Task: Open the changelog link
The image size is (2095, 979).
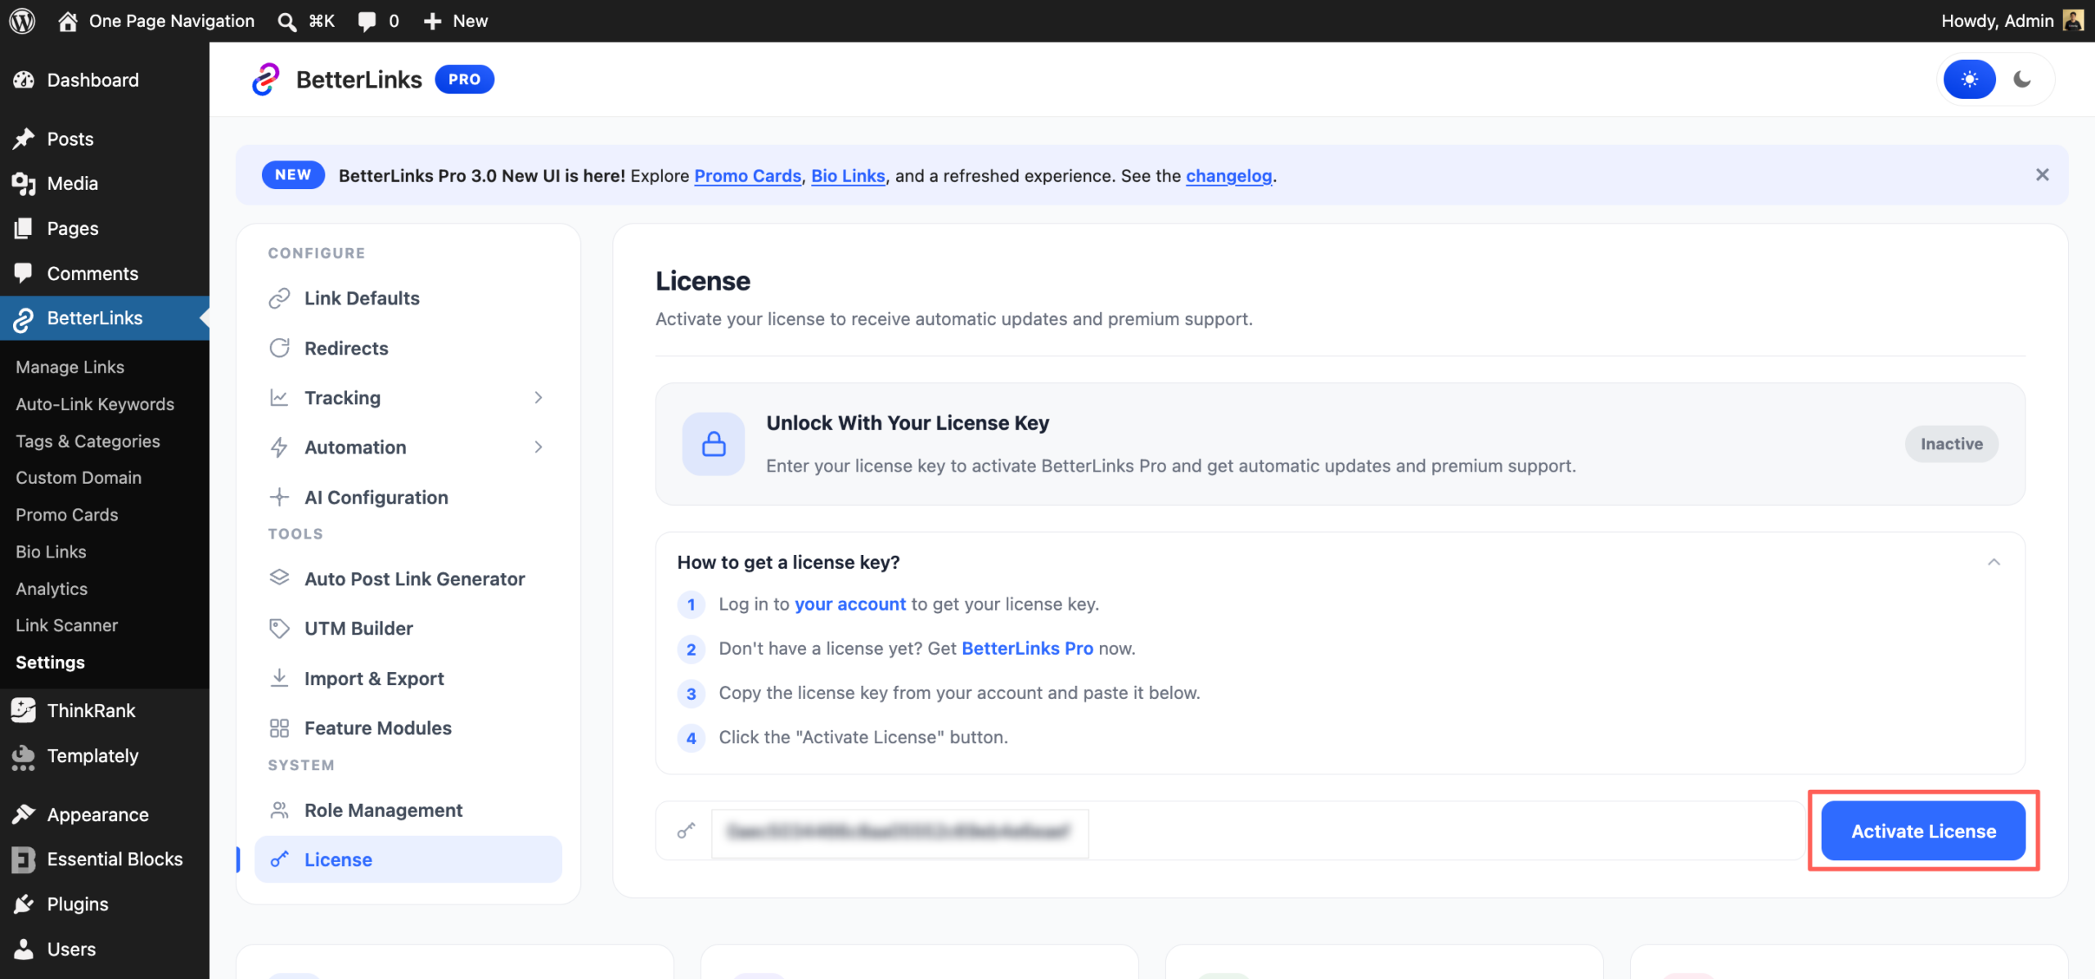Action: 1228,175
